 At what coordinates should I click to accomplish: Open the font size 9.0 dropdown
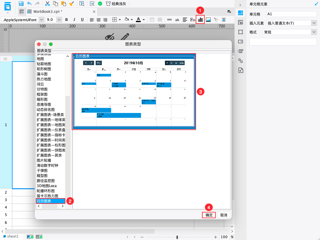click(59, 20)
